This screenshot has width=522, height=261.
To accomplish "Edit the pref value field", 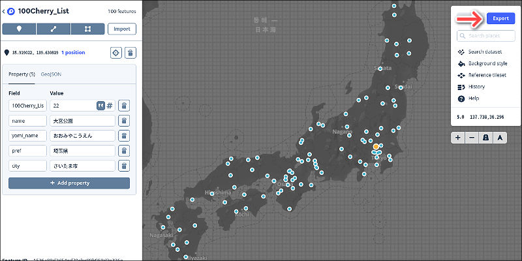I will [x=83, y=151].
